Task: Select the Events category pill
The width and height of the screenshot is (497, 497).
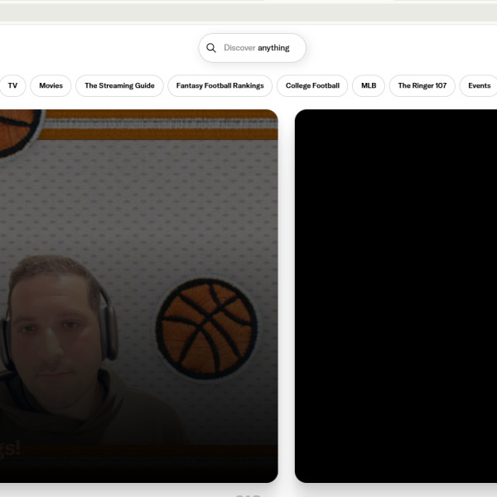Action: coord(479,85)
